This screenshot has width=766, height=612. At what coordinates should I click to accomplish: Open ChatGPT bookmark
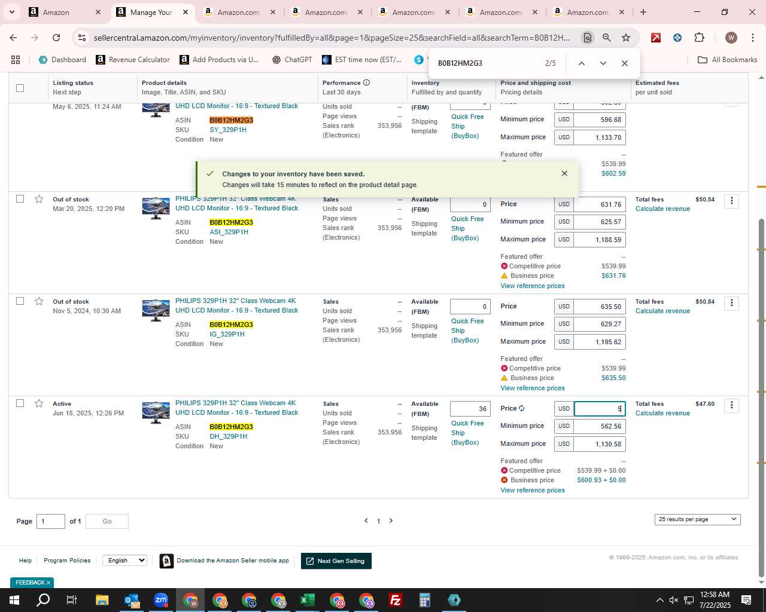292,60
